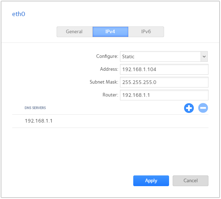Screen dimensions: 221x199
Task: Remove DNS server using the minus icon
Action: click(203, 108)
